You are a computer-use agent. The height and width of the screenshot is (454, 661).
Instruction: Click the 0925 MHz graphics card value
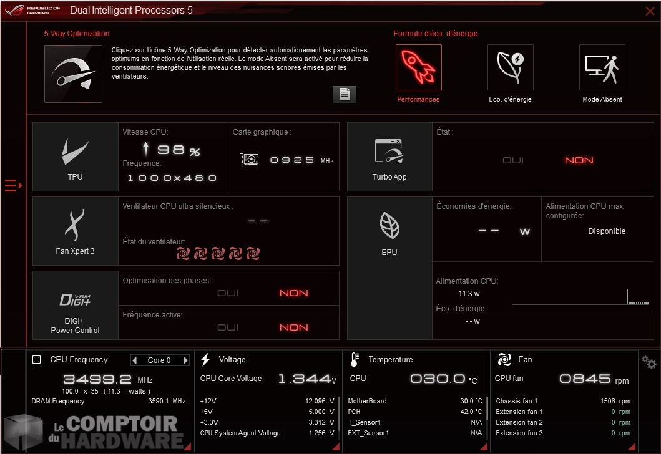coord(302,160)
